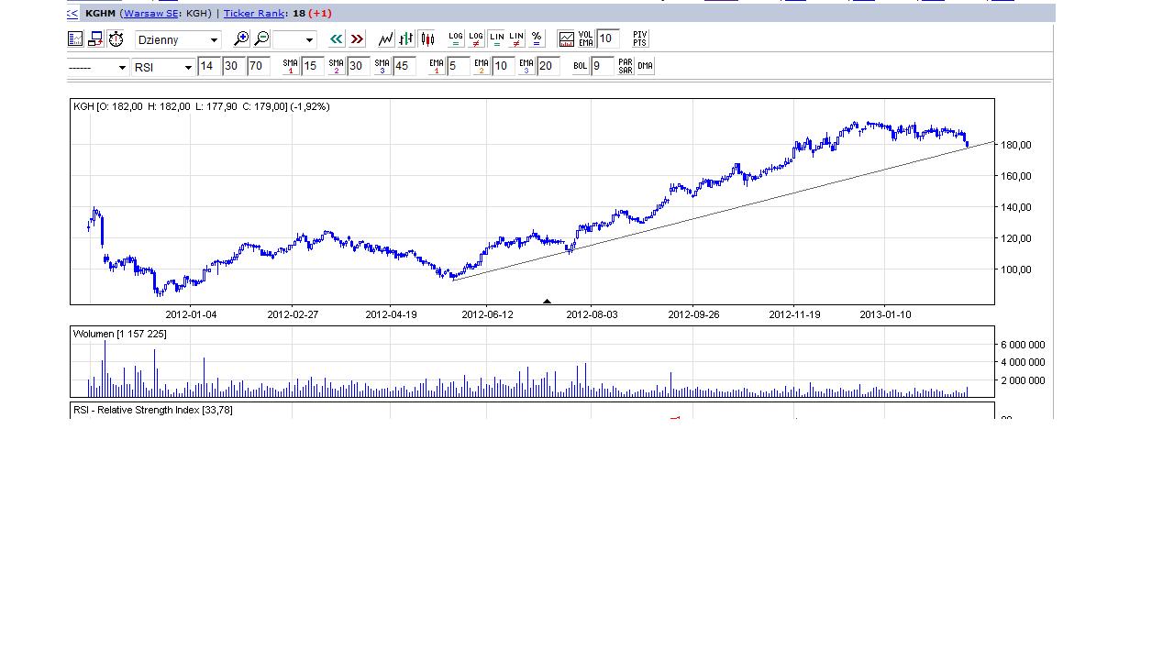Open the RSI indicator dropdown
This screenshot has height=660, width=1174.
pyautogui.click(x=162, y=67)
